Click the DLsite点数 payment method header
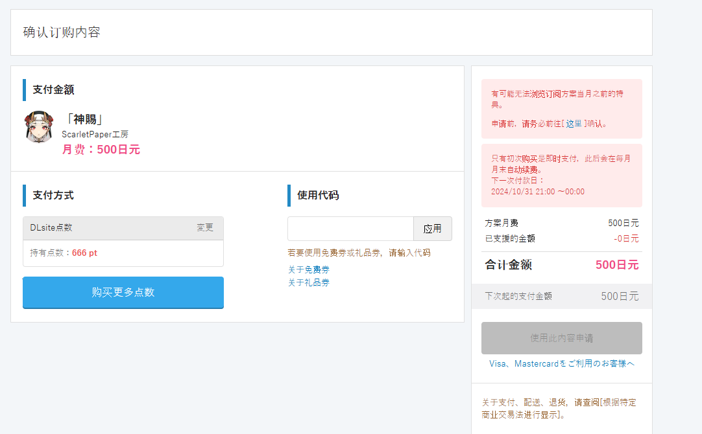The height and width of the screenshot is (434, 702). click(x=123, y=228)
